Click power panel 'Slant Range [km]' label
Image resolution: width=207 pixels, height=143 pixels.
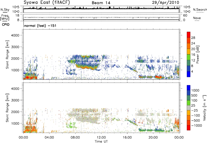[7, 54]
